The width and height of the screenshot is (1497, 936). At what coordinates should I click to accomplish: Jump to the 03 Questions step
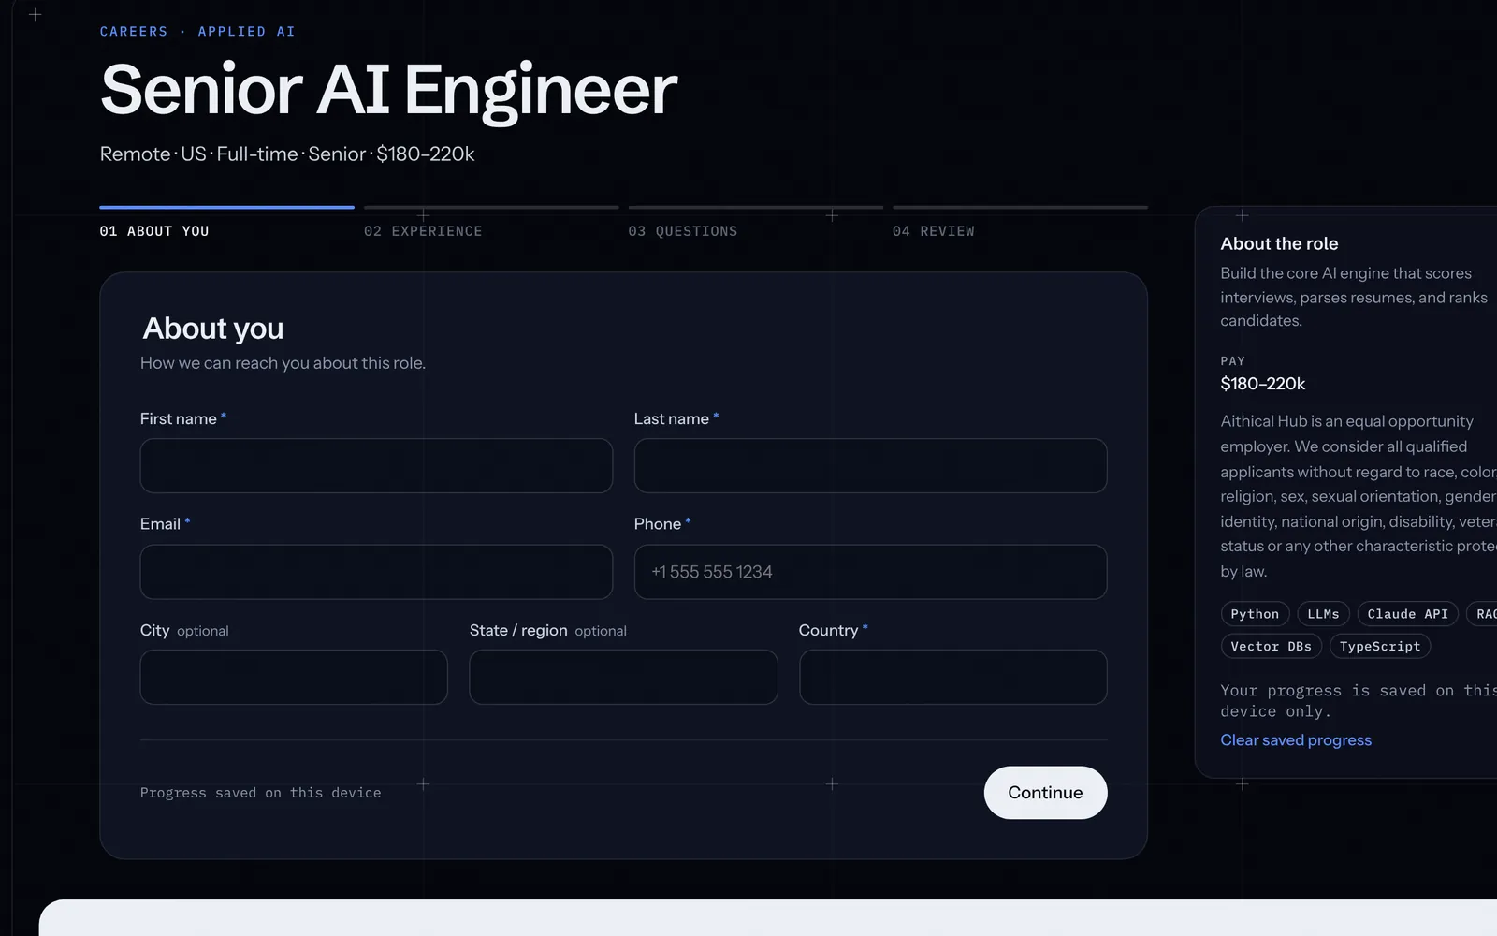[x=756, y=223]
